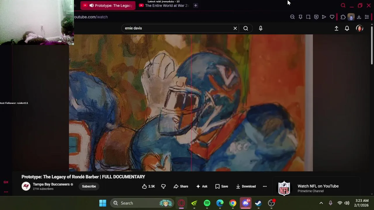
Task: Open GX corner icon in sidebar
Action: pos(6,182)
